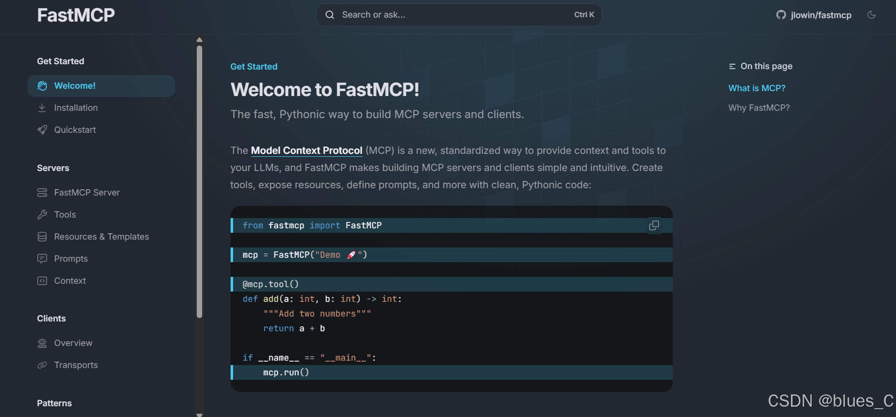This screenshot has height=417, width=896.
Task: Click the code line mcp.run()
Action: (x=451, y=372)
